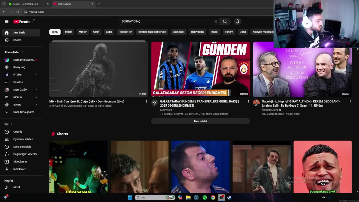Select the Müzik filter chip

[68, 32]
